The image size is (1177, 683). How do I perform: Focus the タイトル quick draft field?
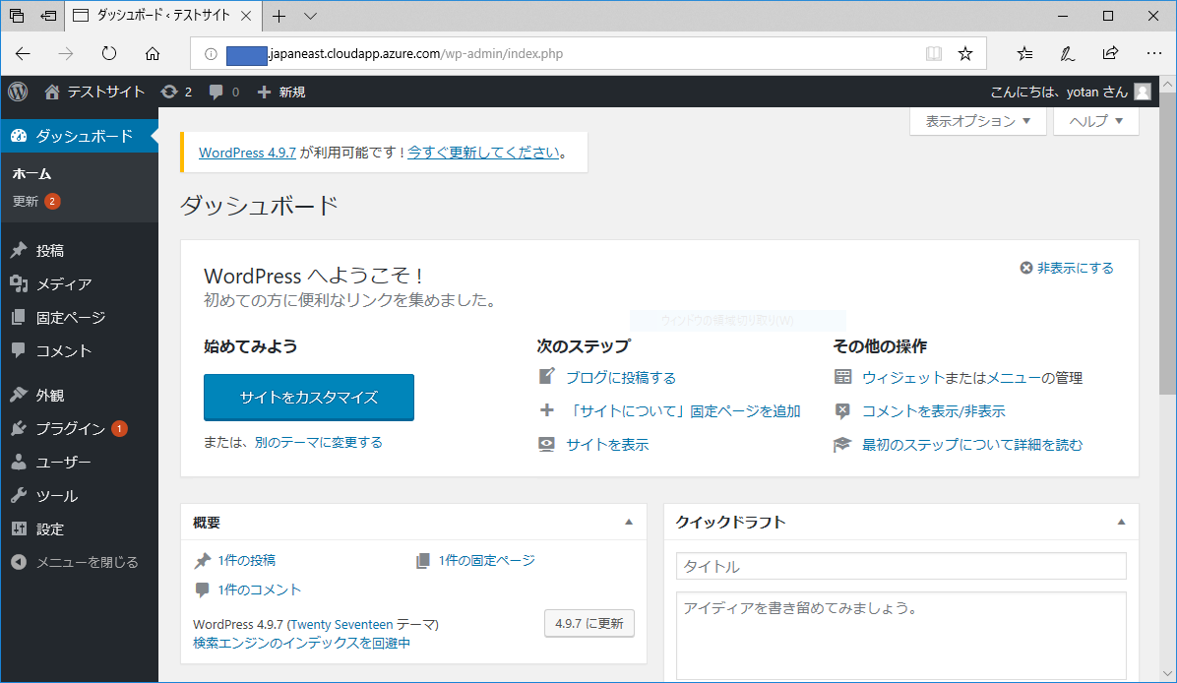(x=900, y=566)
